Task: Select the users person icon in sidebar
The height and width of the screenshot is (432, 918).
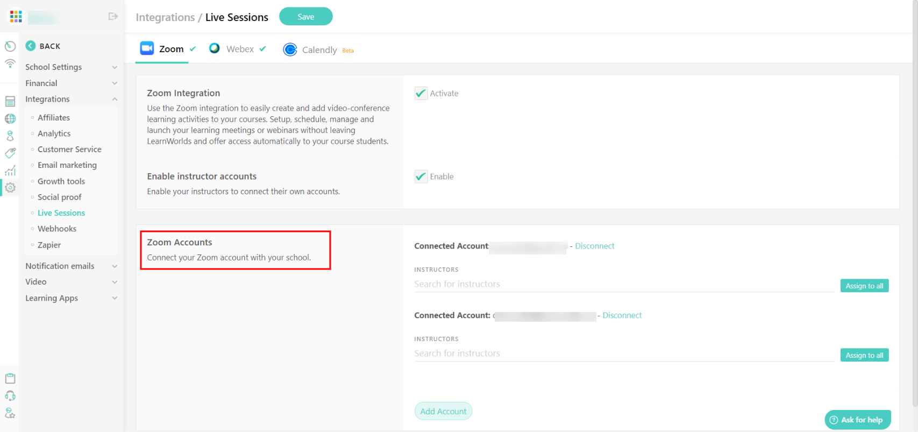Action: pyautogui.click(x=10, y=136)
